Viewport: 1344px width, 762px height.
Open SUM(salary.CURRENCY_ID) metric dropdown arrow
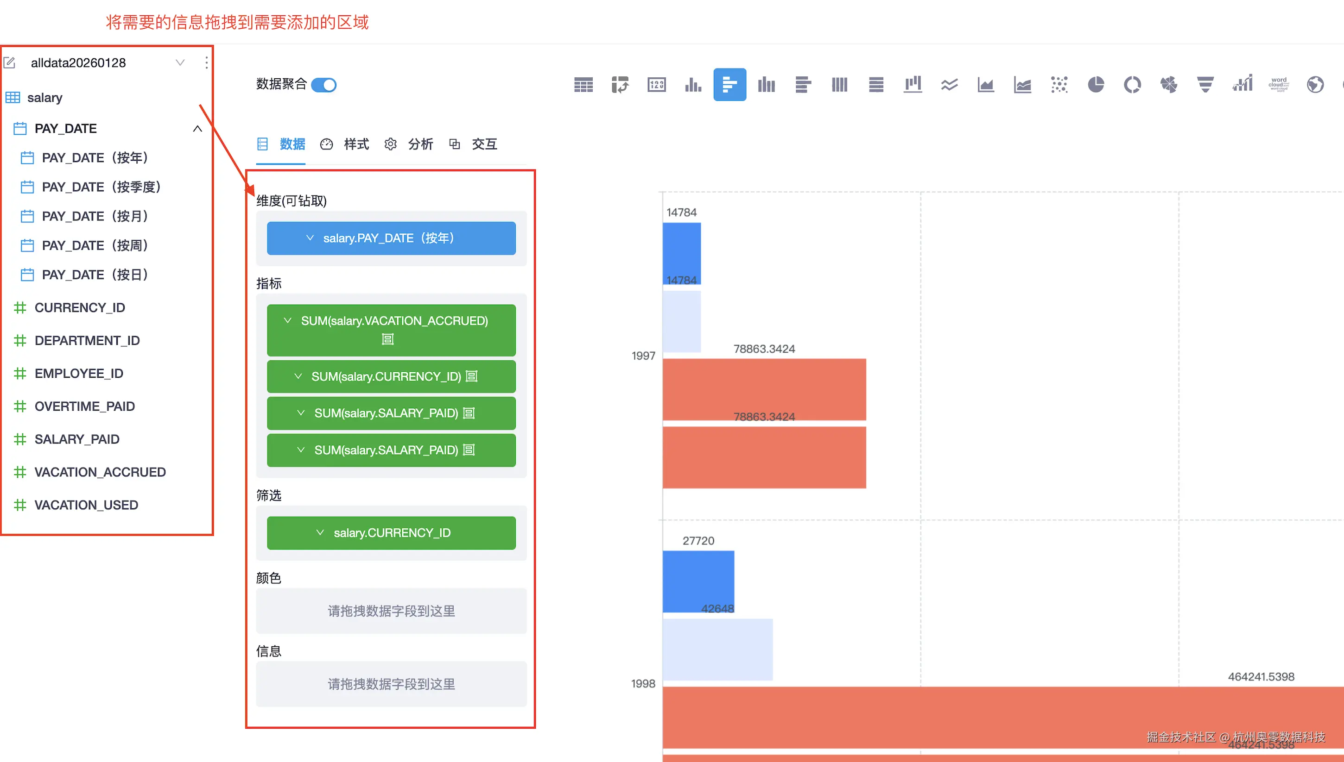tap(298, 376)
